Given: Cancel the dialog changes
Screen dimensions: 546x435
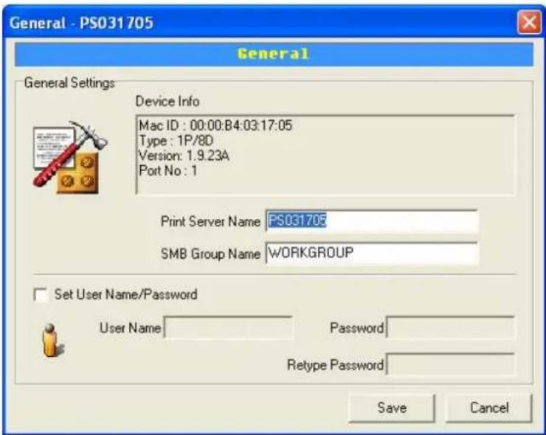Looking at the screenshot, I should pos(489,408).
